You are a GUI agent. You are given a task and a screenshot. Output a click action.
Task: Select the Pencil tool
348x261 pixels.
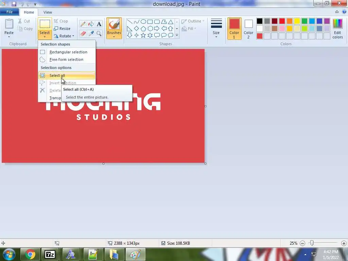[x=83, y=24]
